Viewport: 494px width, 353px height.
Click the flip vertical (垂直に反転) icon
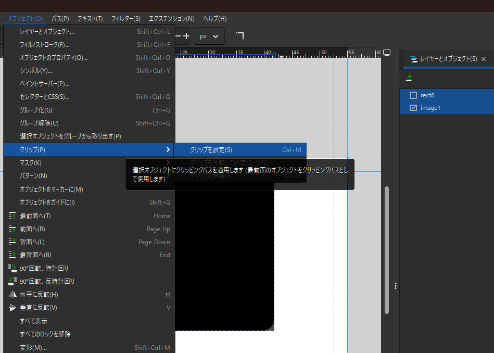point(12,308)
